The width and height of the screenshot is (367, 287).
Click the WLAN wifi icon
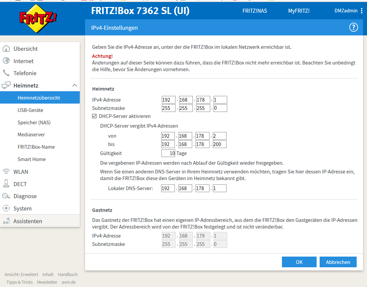click(6, 172)
